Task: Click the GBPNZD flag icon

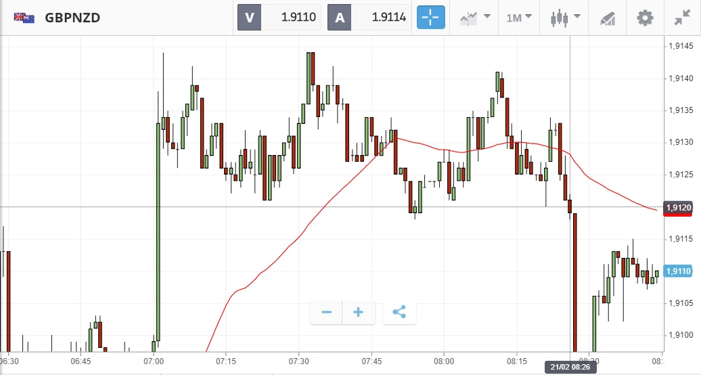Action: tap(24, 18)
